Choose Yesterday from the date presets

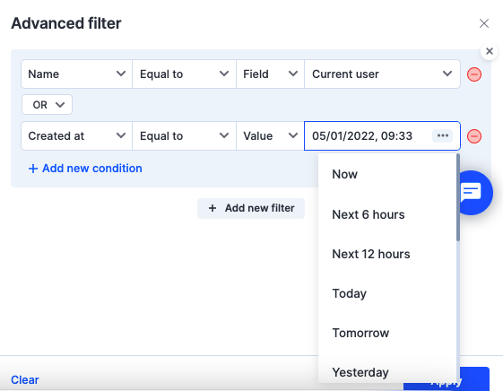tap(387, 370)
